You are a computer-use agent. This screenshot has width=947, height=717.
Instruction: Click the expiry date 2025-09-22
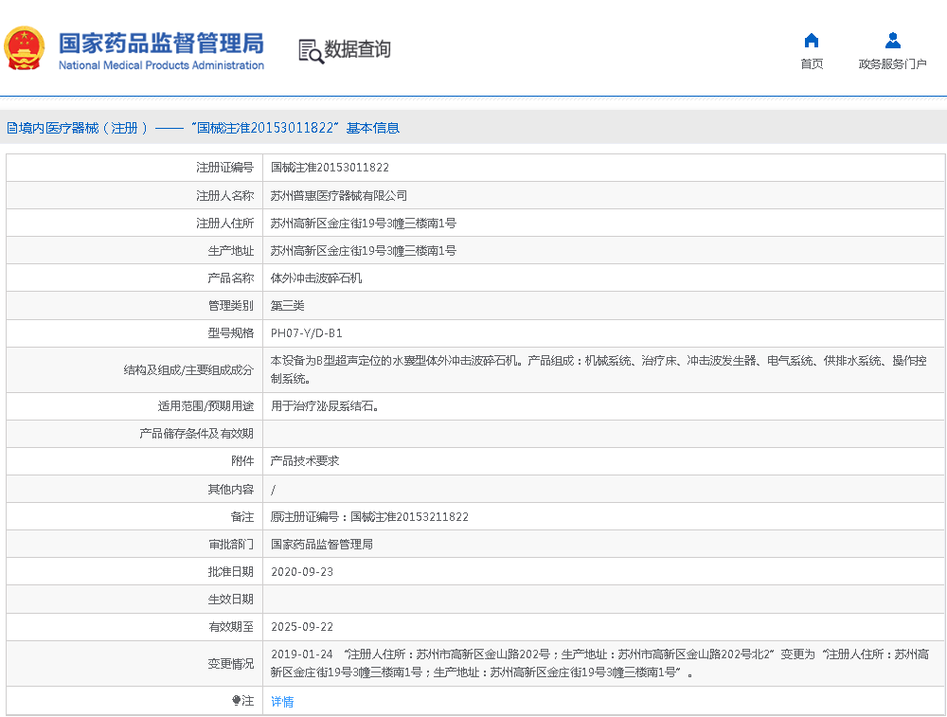(302, 627)
